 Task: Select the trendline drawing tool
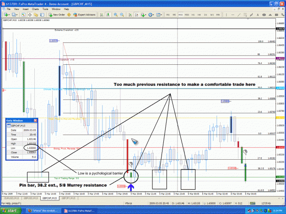(x=239, y=15)
